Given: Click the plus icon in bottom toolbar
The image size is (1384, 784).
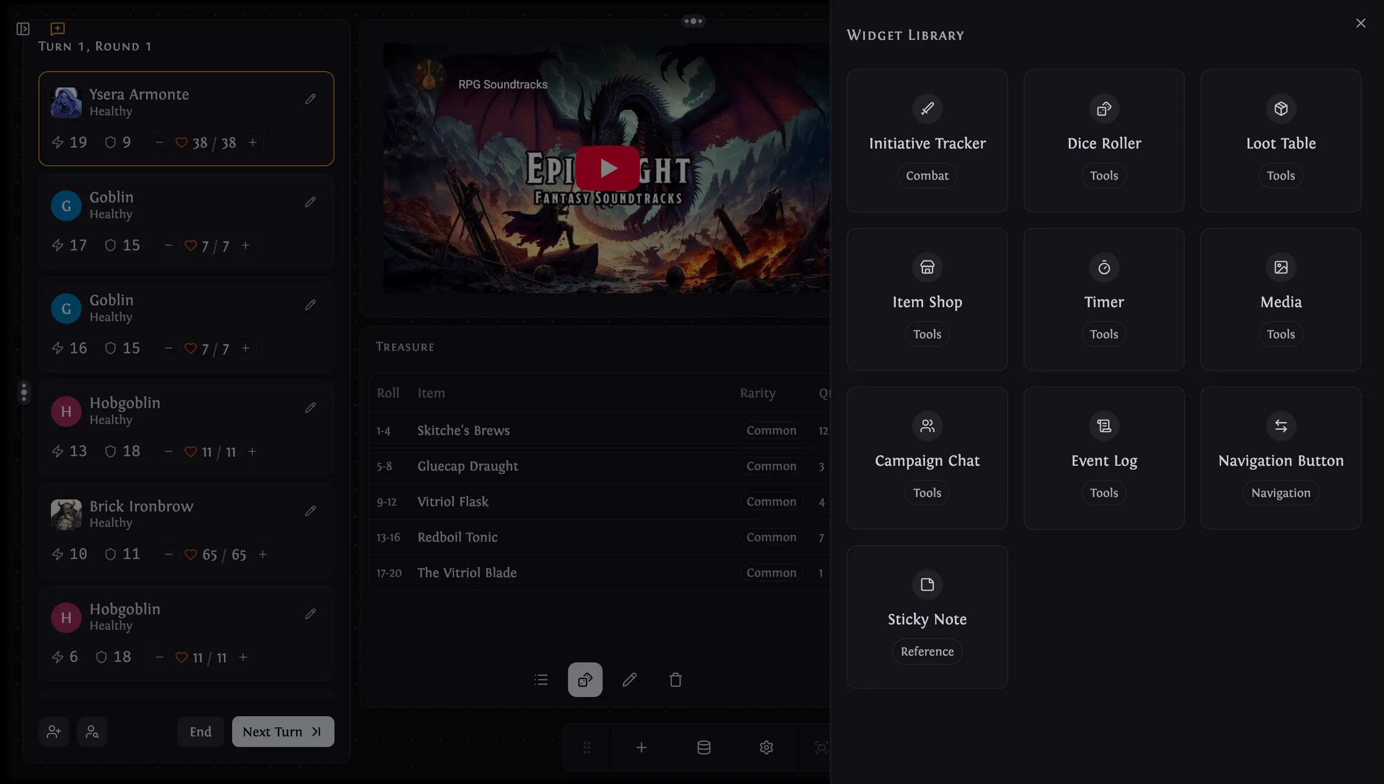Looking at the screenshot, I should click(x=641, y=748).
